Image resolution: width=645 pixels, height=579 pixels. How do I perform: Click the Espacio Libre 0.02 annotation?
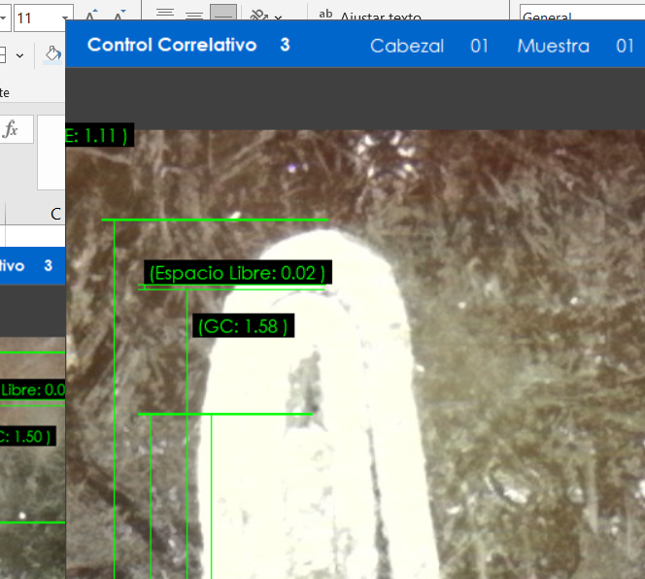238,273
